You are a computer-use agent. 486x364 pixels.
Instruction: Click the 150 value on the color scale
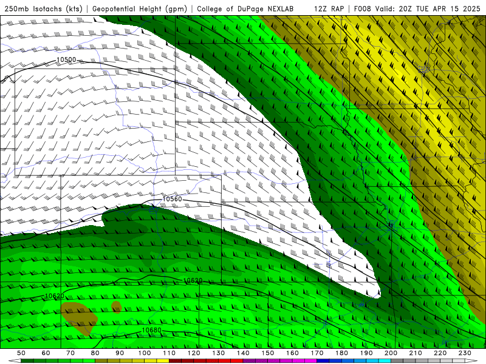click(x=267, y=353)
